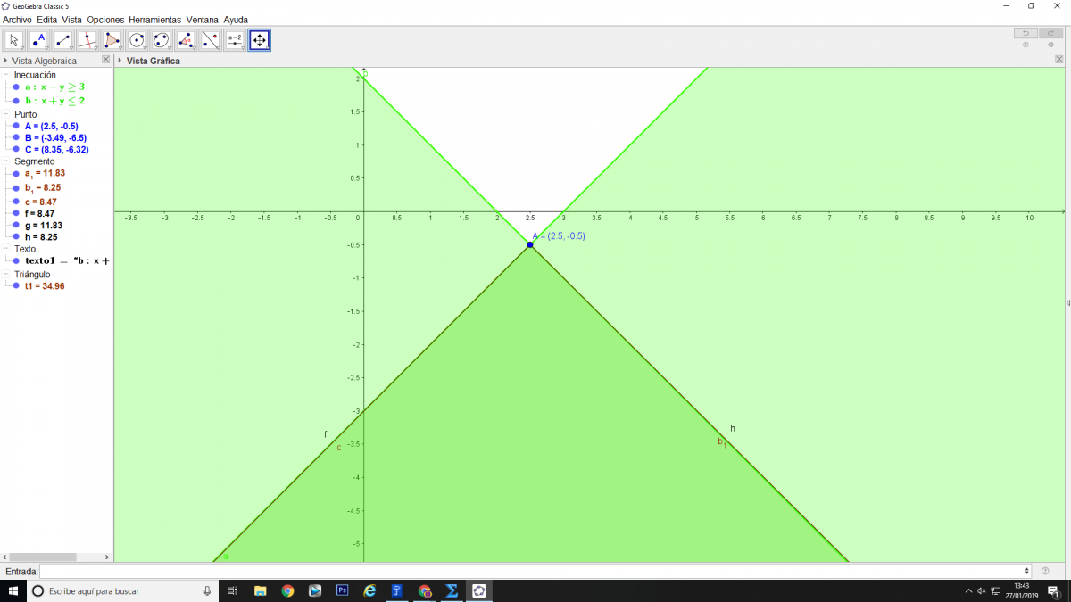Open Photoshop from the Windows taskbar
The width and height of the screenshot is (1071, 602).
click(342, 590)
